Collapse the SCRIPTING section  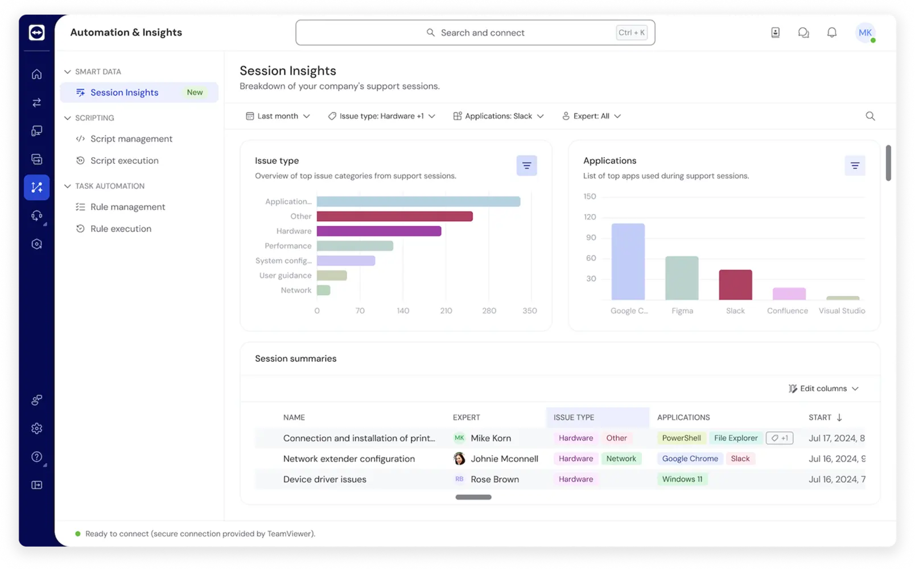tap(68, 118)
